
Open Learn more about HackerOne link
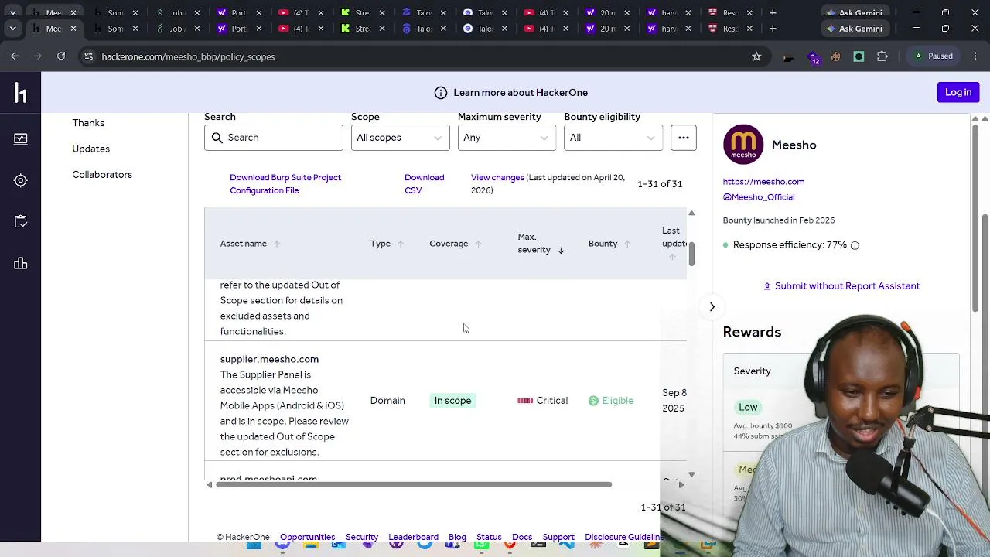(x=521, y=93)
